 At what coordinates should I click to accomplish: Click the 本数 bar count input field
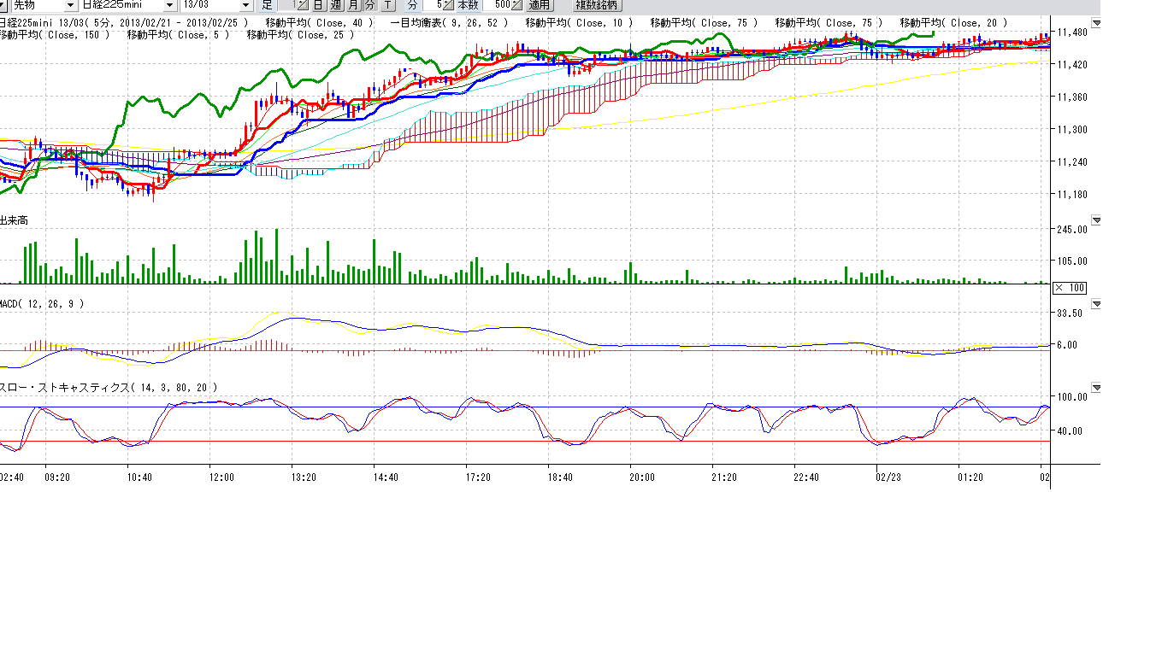[495, 5]
